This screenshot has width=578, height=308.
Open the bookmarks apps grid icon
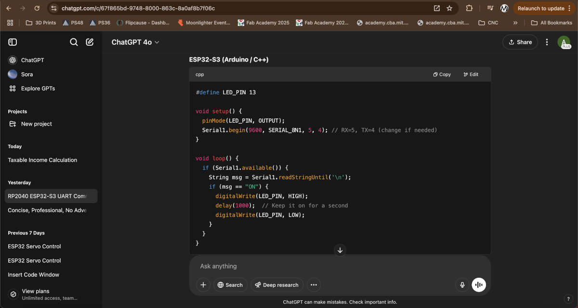click(10, 23)
